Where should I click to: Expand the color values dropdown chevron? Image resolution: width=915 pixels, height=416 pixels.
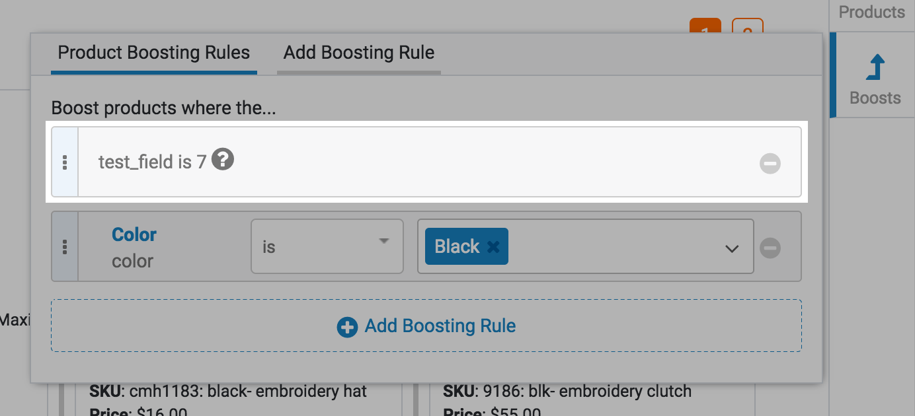coord(731,248)
